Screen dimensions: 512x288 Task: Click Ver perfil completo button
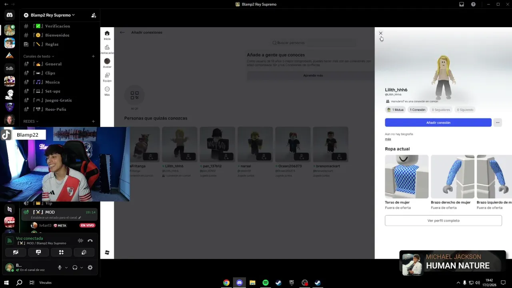tap(443, 220)
